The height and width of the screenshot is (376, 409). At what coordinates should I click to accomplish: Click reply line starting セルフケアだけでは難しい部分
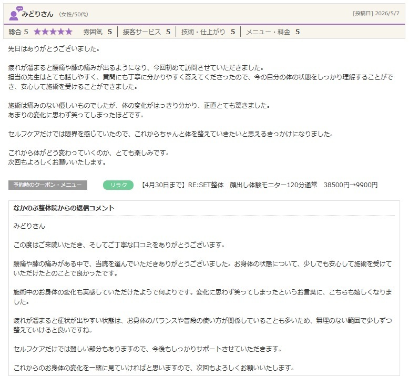point(148,349)
